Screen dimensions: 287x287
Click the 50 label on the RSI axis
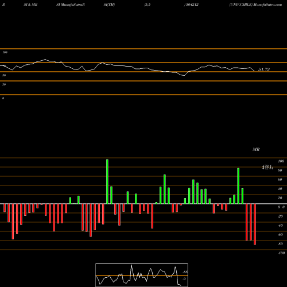[4, 75]
